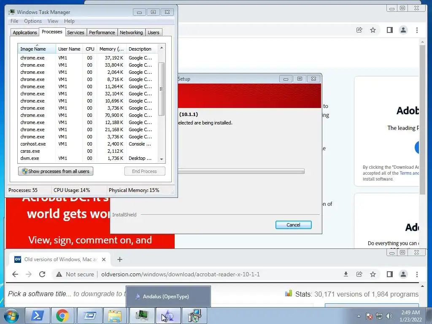Click the font viewer taskbar icon
Screen dimensions: 432x324
[x=168, y=316]
